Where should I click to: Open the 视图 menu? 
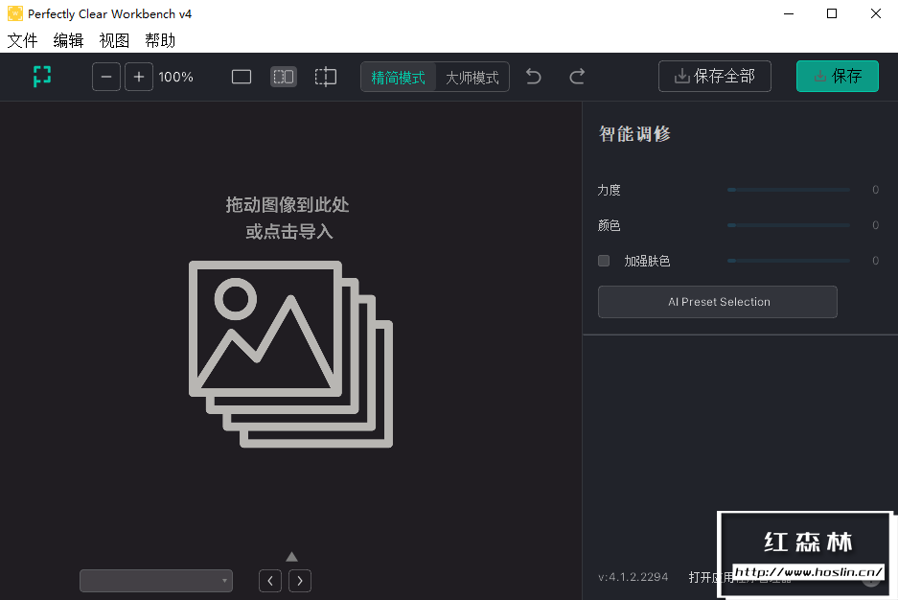114,40
